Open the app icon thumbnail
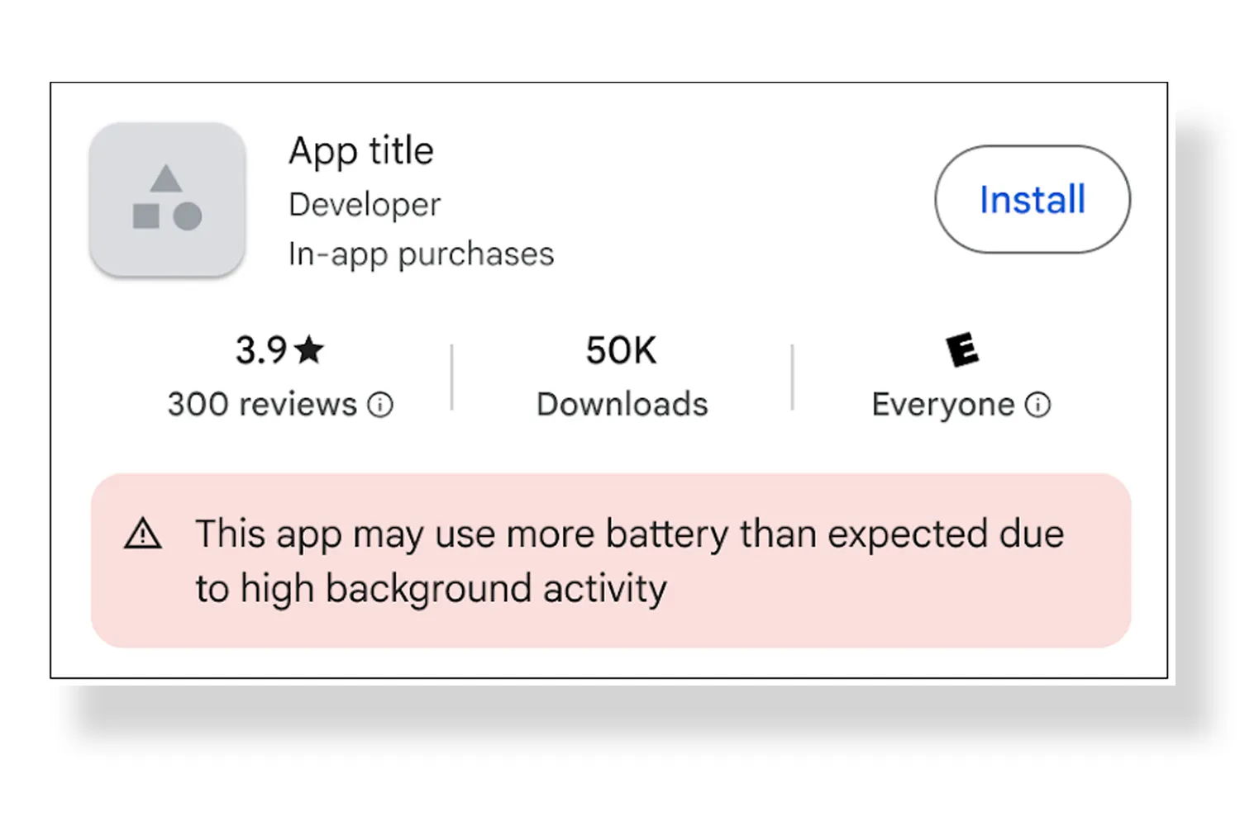Screen dimensions: 1240x826 coord(168,199)
